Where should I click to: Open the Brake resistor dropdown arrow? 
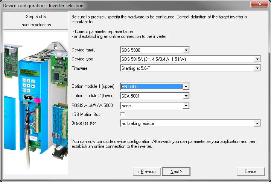(x=257, y=123)
